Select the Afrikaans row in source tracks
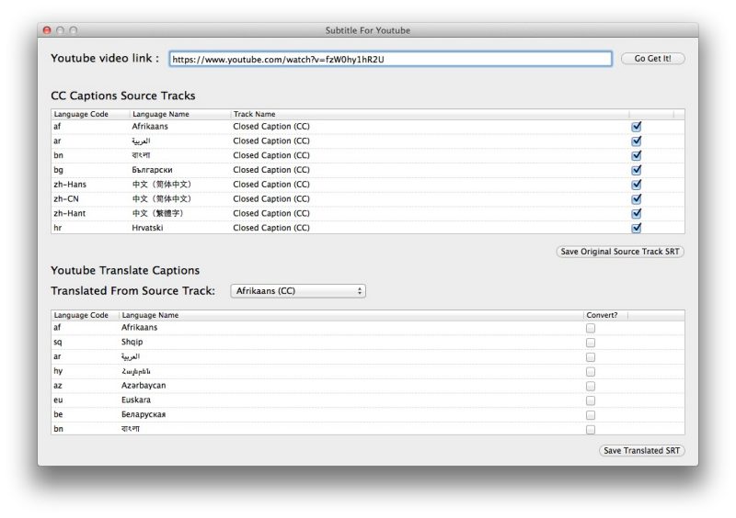Image resolution: width=736 pixels, height=518 pixels. 367,127
